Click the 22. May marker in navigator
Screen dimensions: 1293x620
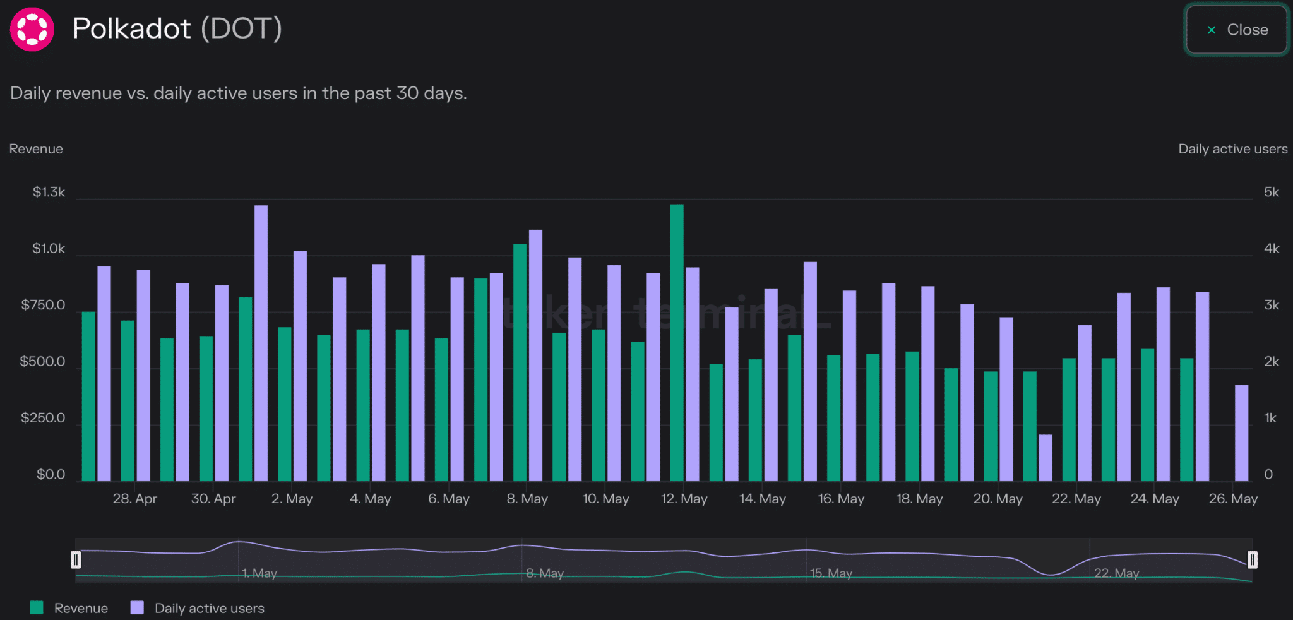[1116, 573]
